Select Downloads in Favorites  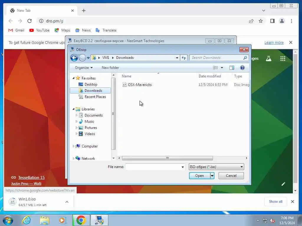point(91,91)
